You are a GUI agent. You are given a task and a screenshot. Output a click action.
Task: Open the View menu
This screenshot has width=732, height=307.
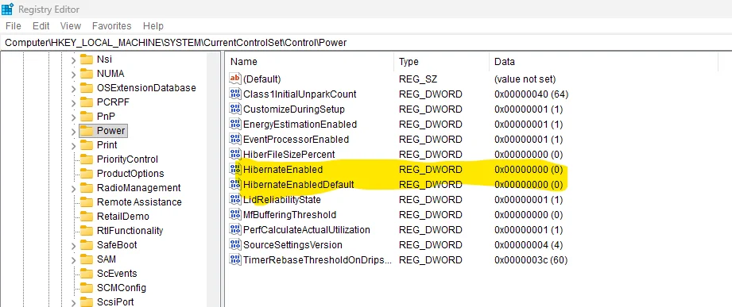pyautogui.click(x=71, y=26)
